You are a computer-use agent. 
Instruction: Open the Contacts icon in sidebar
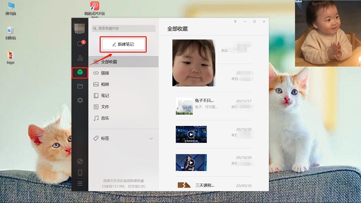point(80,58)
